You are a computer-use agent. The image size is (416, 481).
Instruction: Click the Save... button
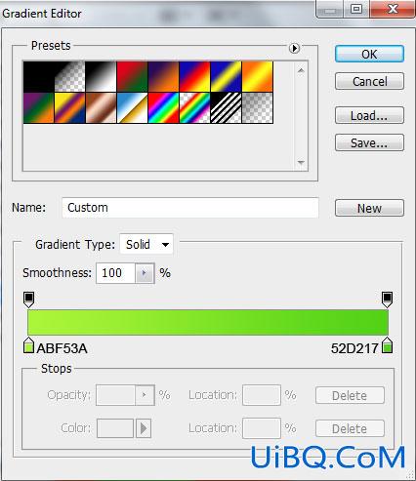pos(369,142)
